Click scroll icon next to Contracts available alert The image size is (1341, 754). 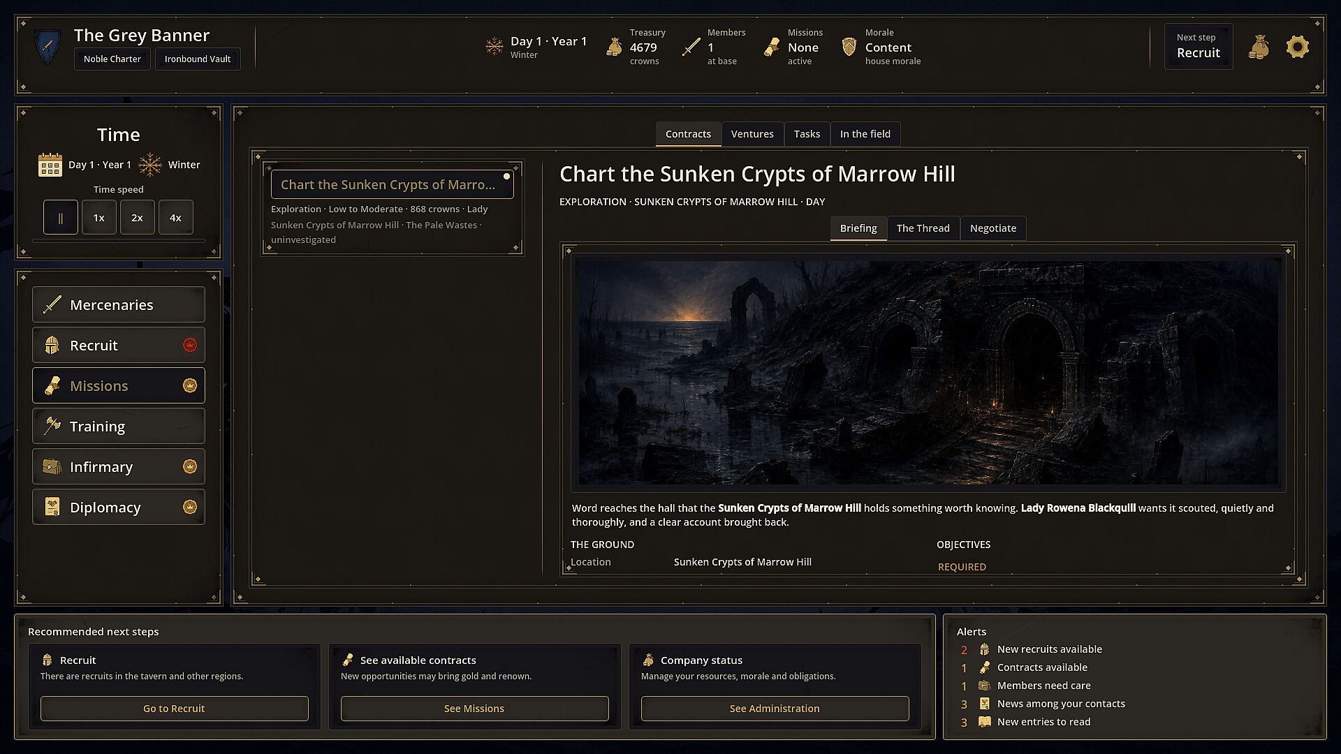985,667
